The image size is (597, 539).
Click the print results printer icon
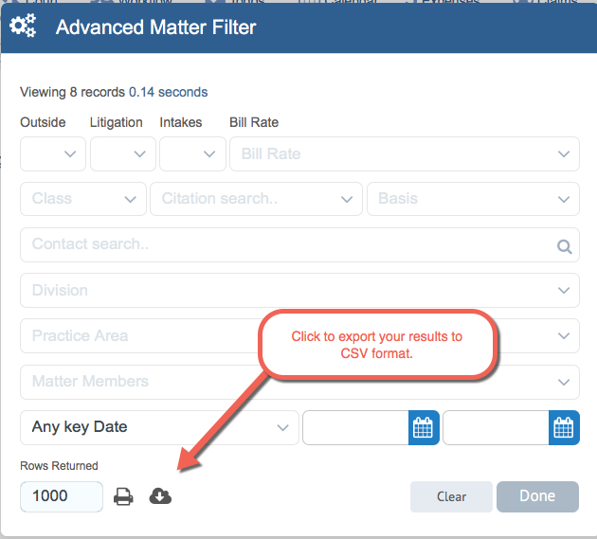123,496
